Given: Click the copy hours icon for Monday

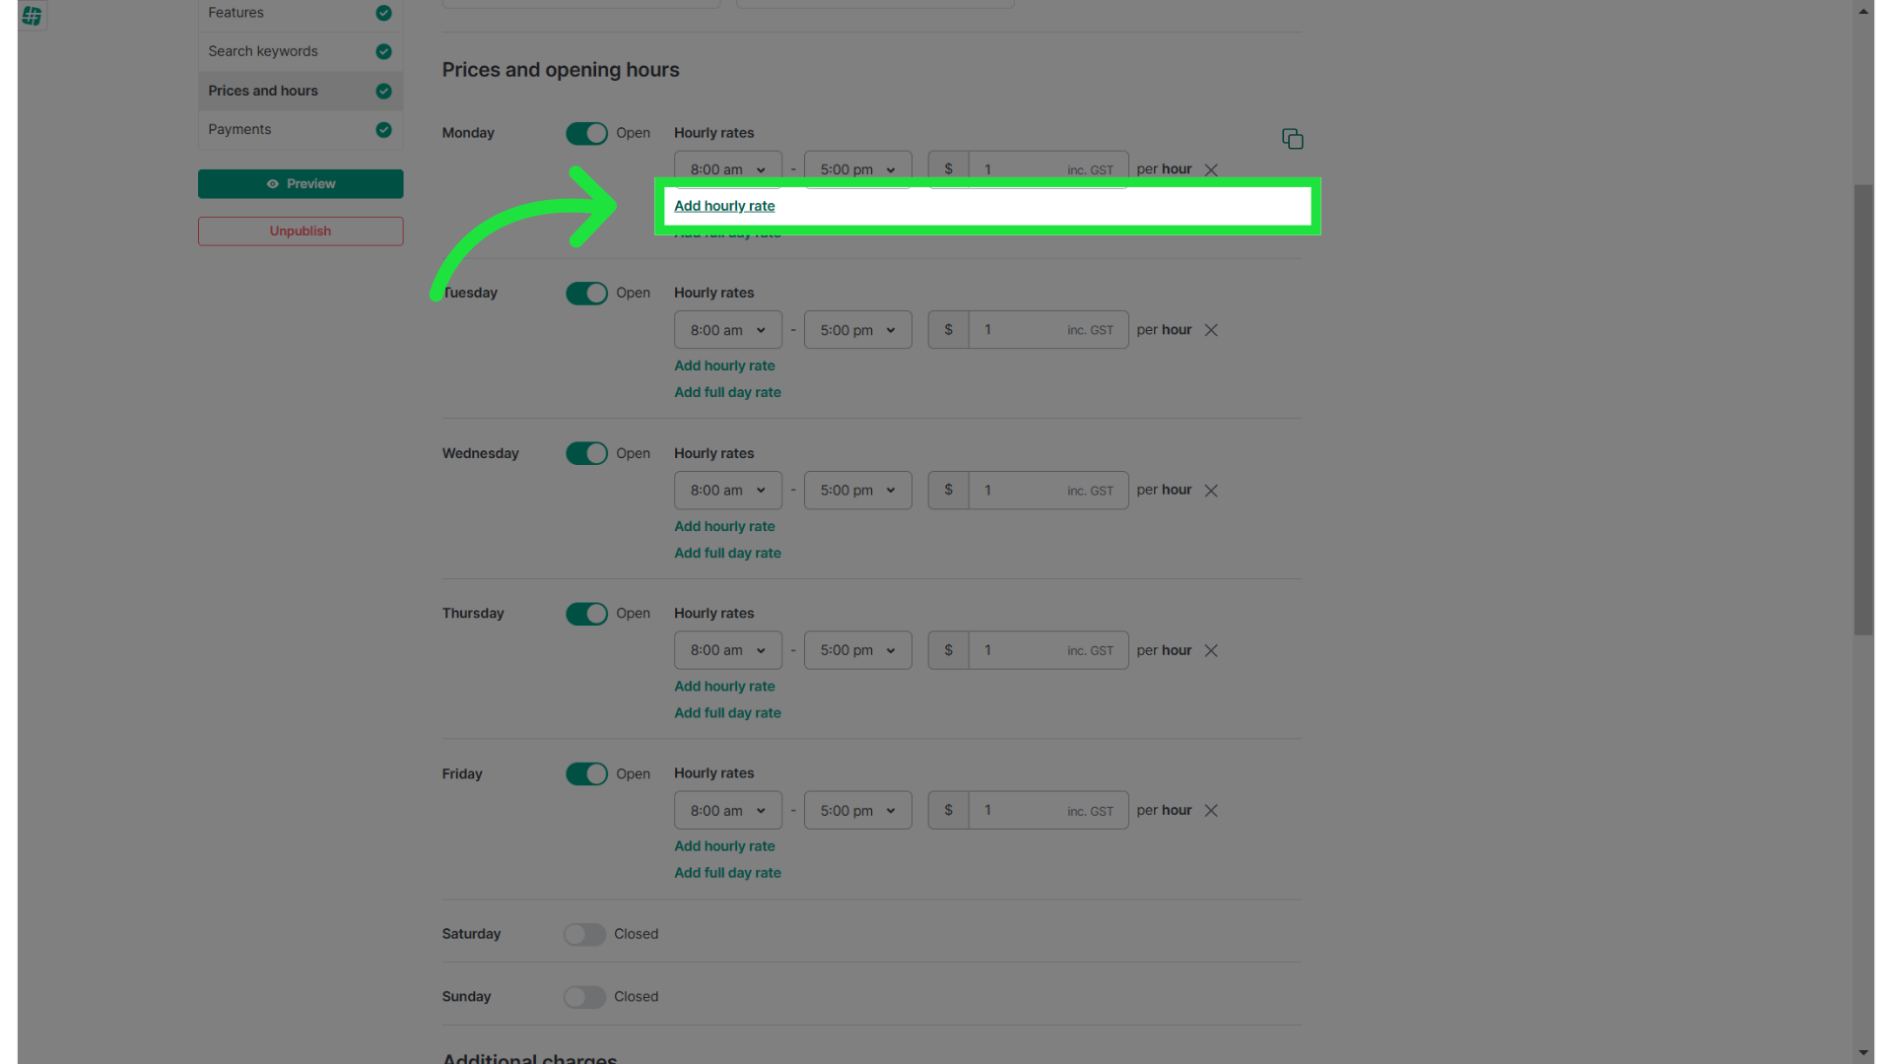Looking at the screenshot, I should (1292, 139).
